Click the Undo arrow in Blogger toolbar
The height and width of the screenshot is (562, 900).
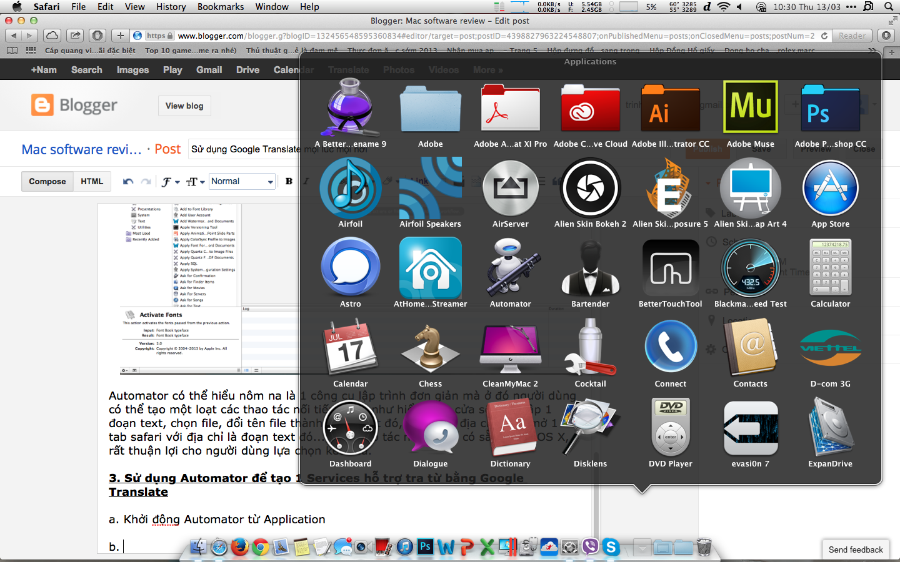tap(128, 182)
